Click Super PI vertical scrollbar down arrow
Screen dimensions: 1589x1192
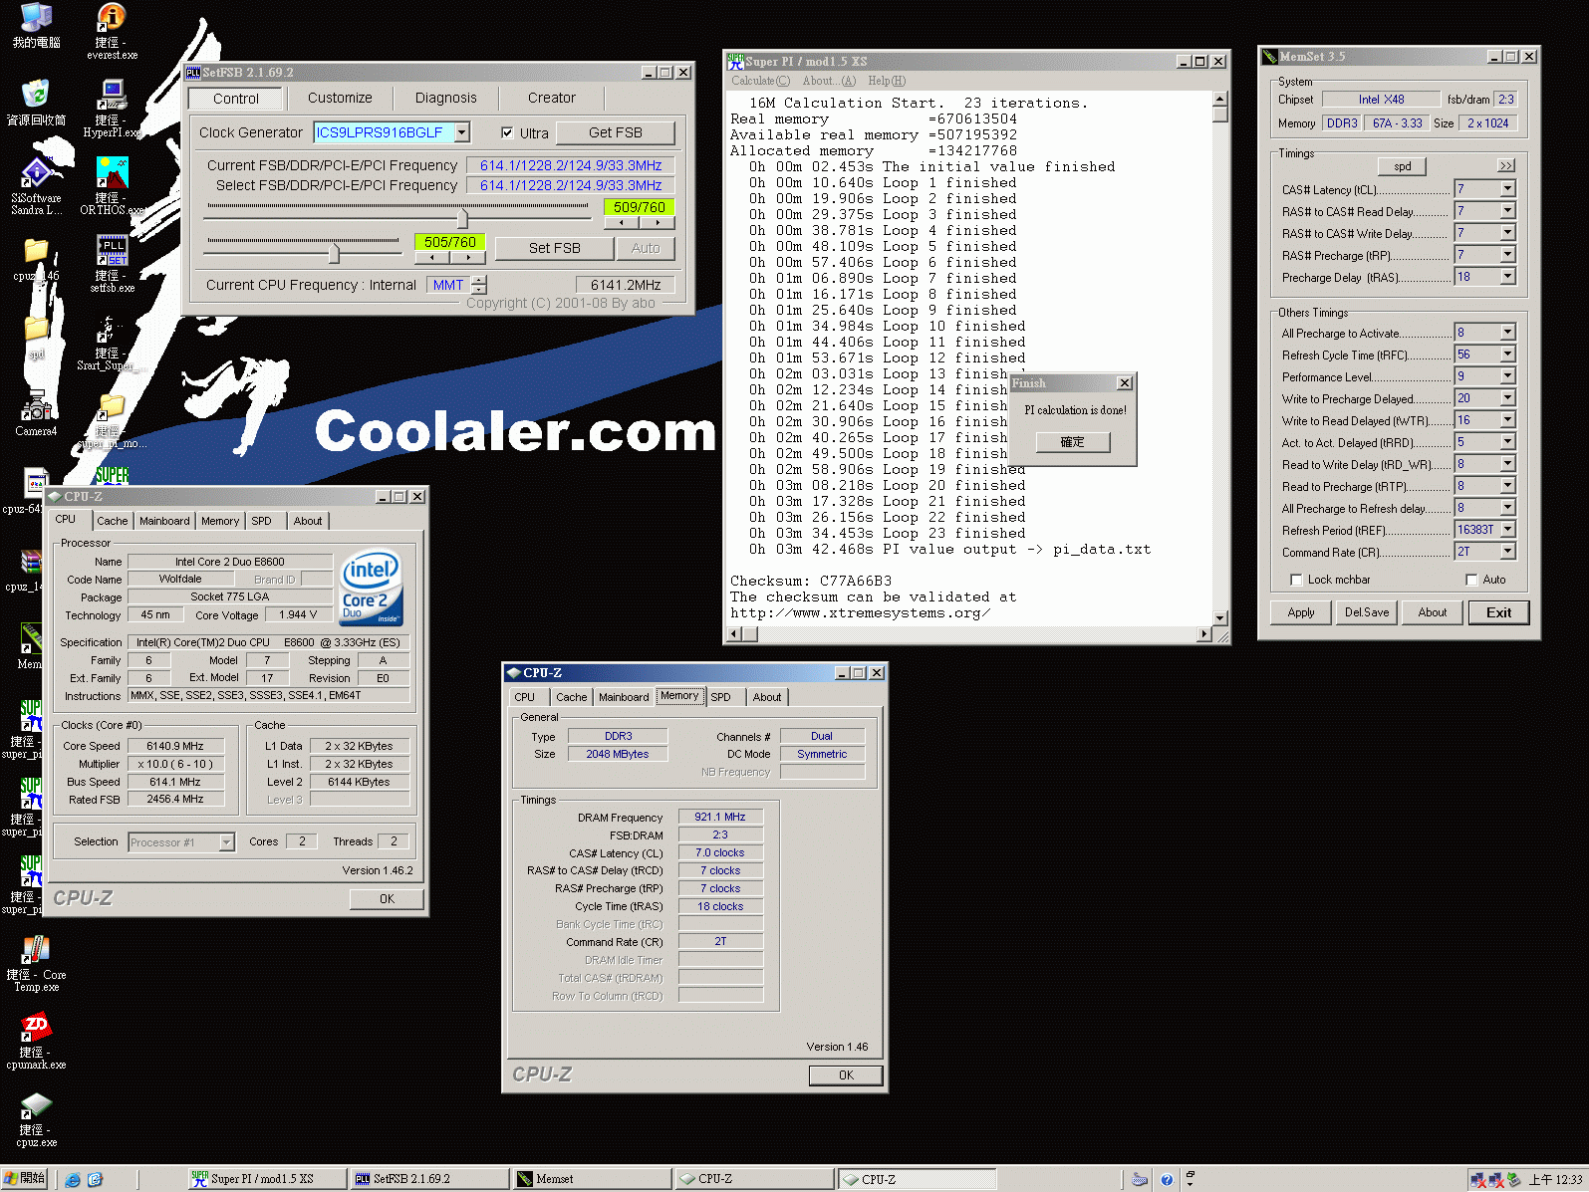click(1220, 617)
